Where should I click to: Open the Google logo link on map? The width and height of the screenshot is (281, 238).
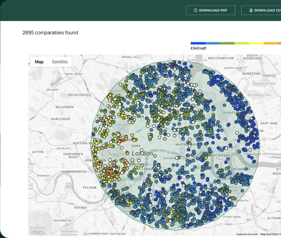(38, 232)
